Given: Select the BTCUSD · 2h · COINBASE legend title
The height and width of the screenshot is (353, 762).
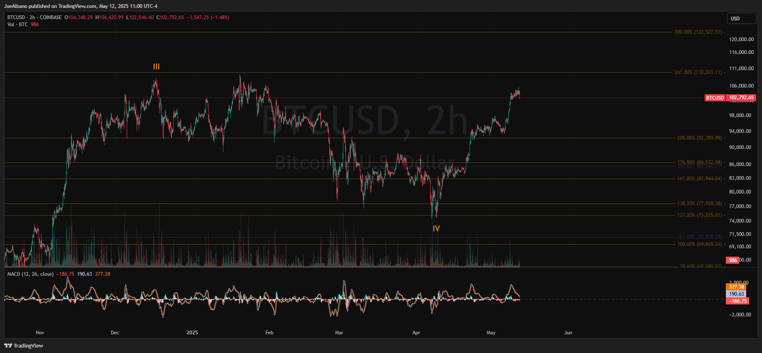Looking at the screenshot, I should pyautogui.click(x=34, y=17).
